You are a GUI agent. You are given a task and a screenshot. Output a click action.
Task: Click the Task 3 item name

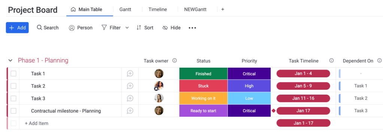(x=38, y=98)
